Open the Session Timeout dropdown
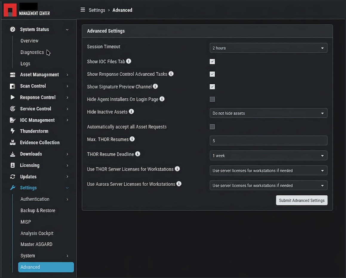Screen dimensions: 346x278 pos(268,48)
